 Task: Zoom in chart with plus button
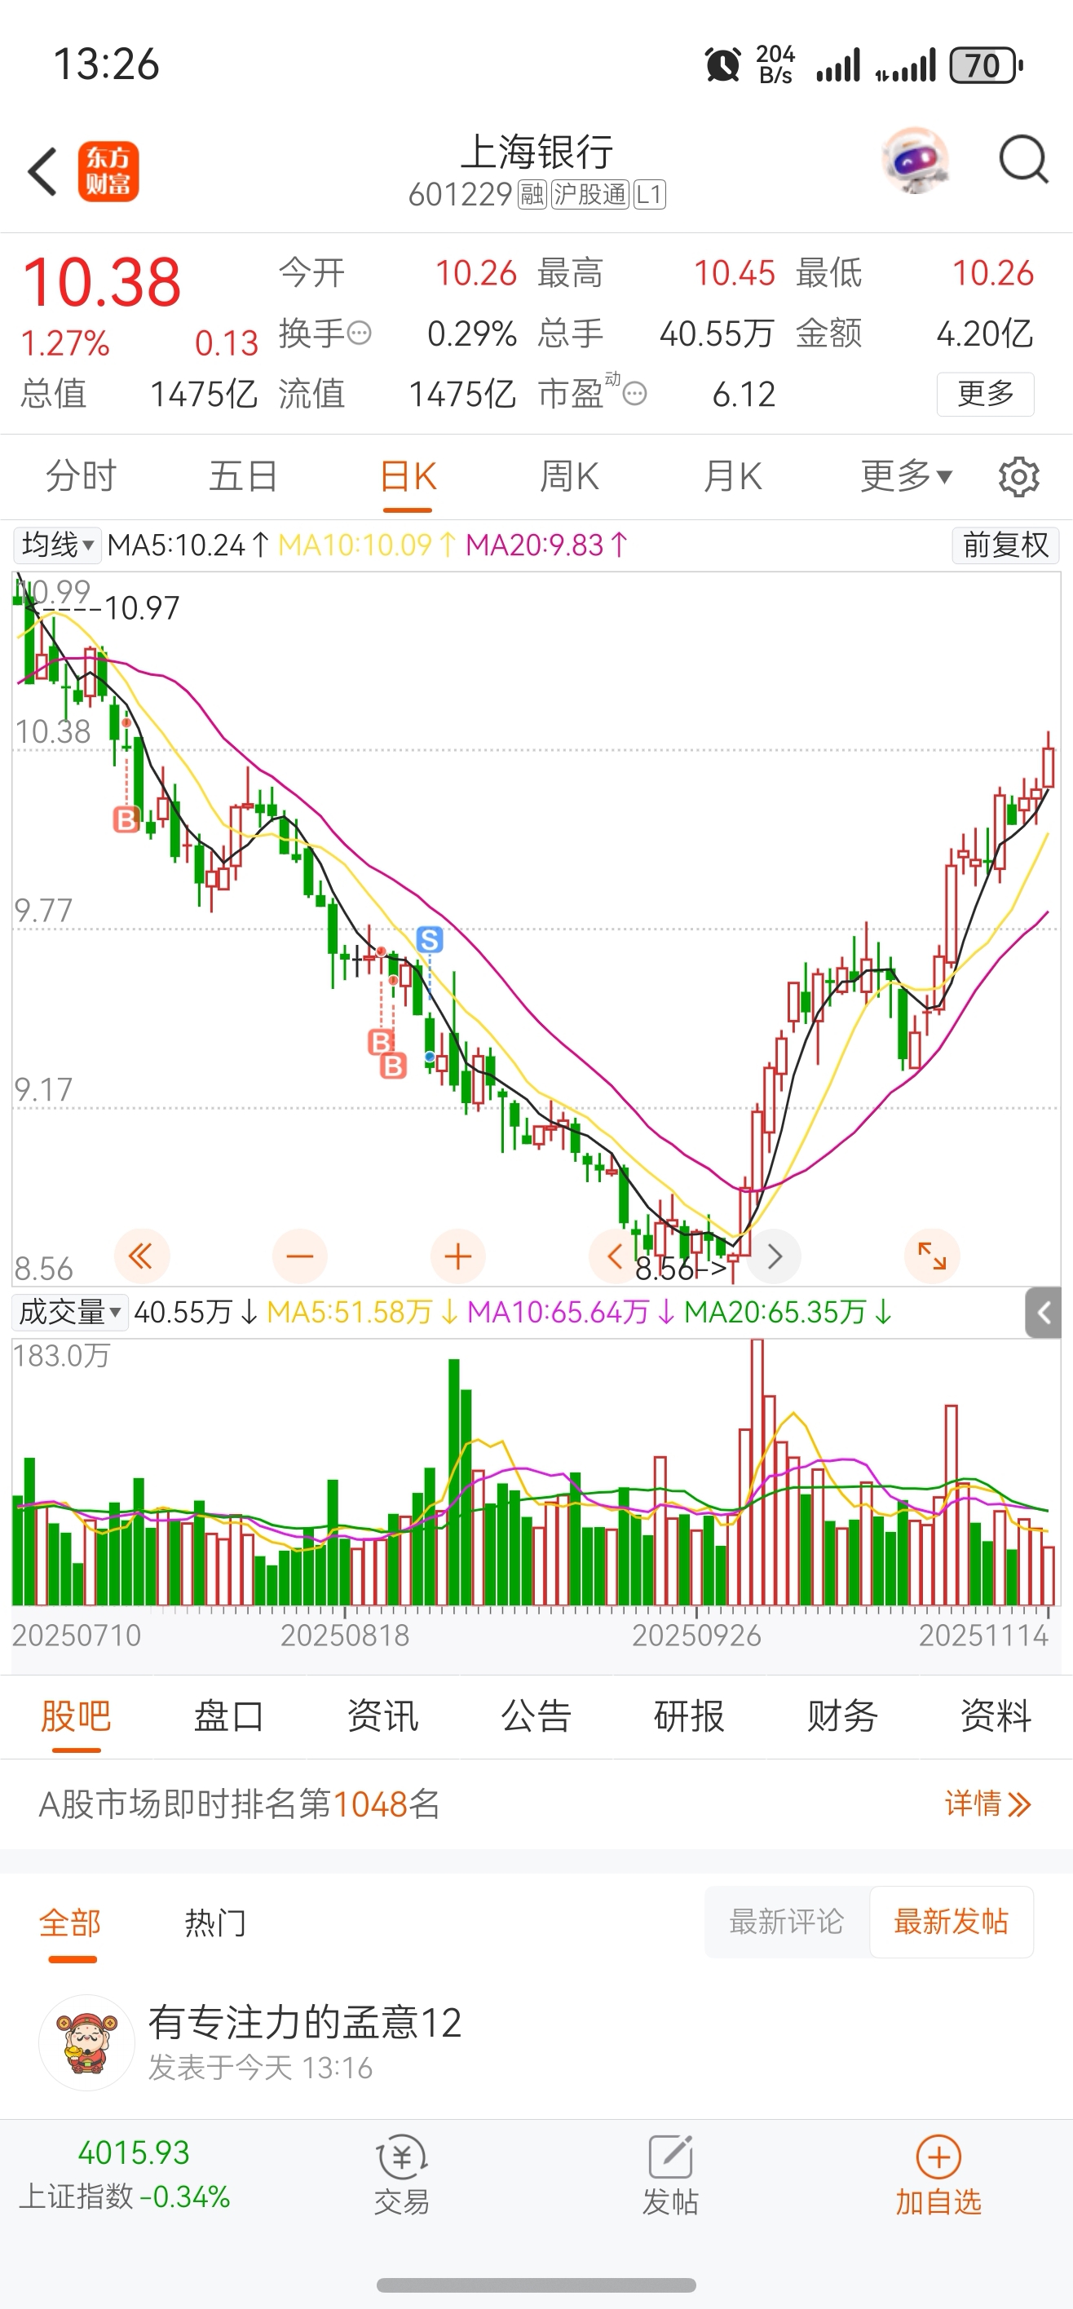(458, 1256)
